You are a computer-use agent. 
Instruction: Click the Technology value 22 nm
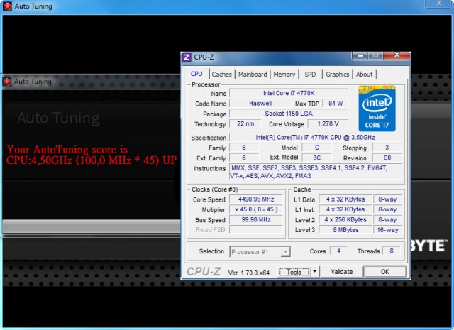click(x=245, y=123)
